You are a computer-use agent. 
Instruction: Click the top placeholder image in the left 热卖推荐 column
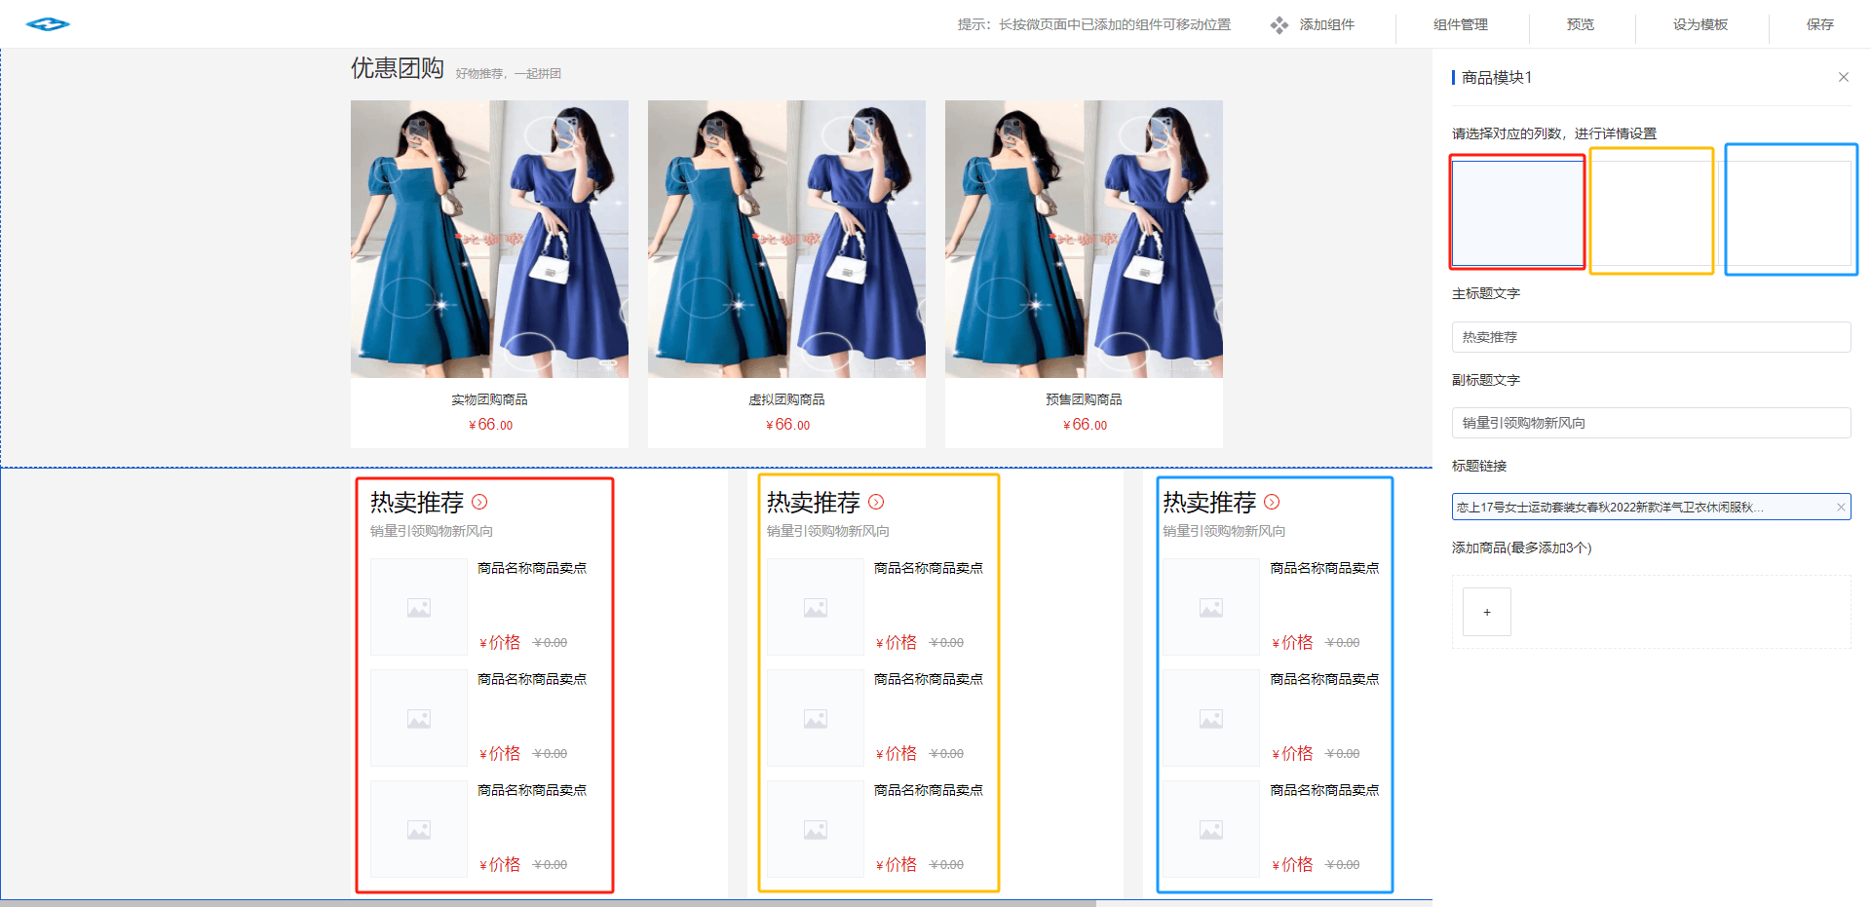pyautogui.click(x=419, y=607)
